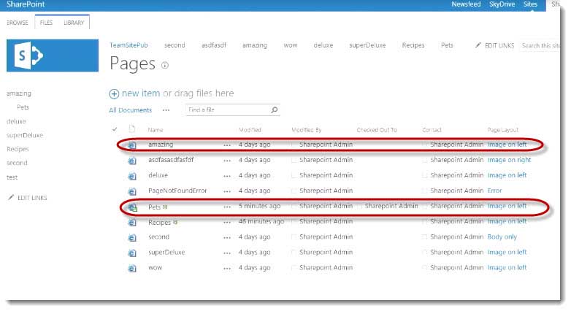Click the document type column header icon
571x311 pixels.
point(132,128)
